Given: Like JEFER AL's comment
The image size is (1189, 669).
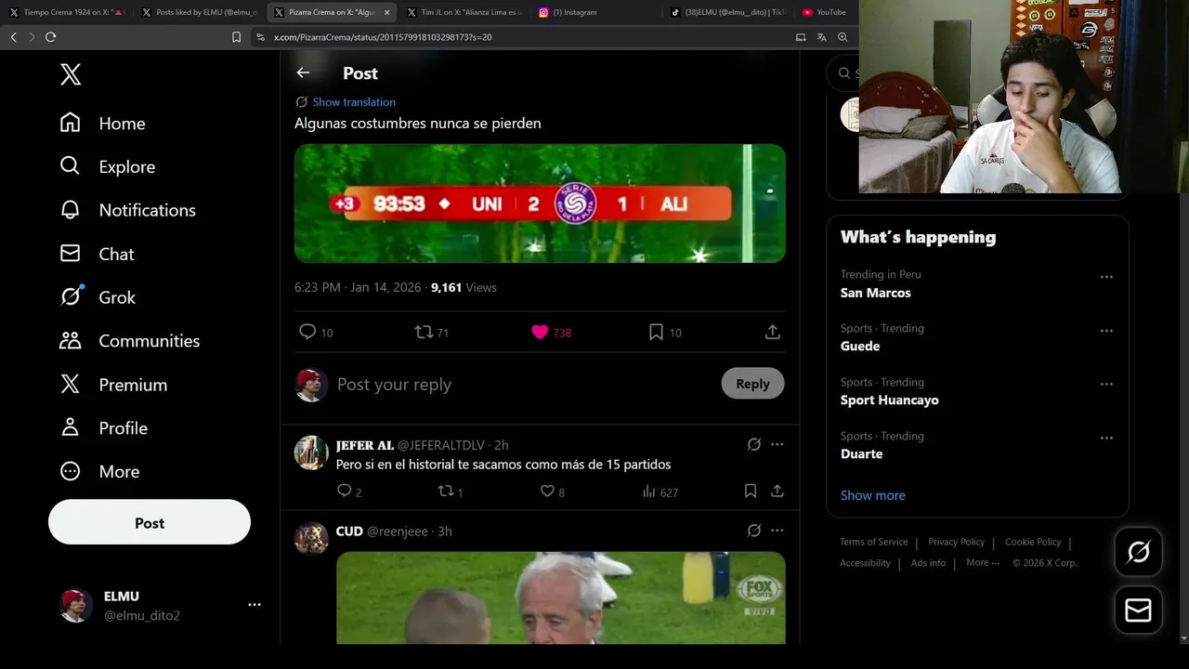Looking at the screenshot, I should click(x=547, y=491).
